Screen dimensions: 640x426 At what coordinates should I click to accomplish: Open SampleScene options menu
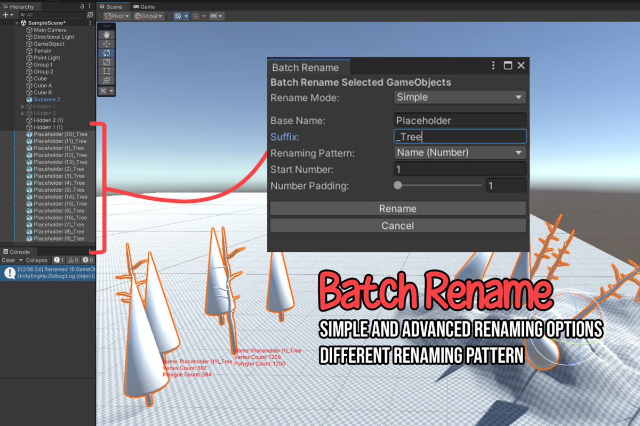point(90,23)
